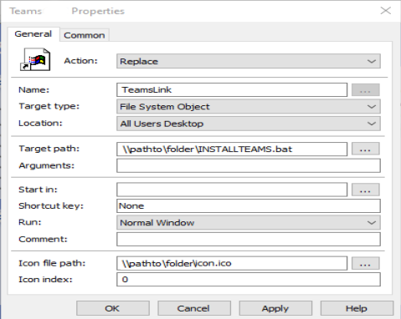Open the Run dropdown showing Normal Window
This screenshot has height=319, width=401.
tap(249, 223)
